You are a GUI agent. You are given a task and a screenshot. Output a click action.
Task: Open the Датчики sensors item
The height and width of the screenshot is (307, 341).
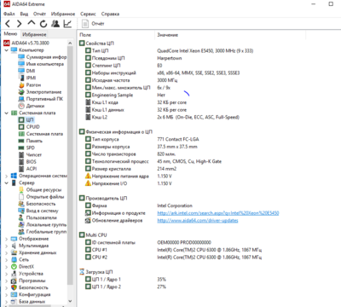pyautogui.click(x=35, y=106)
